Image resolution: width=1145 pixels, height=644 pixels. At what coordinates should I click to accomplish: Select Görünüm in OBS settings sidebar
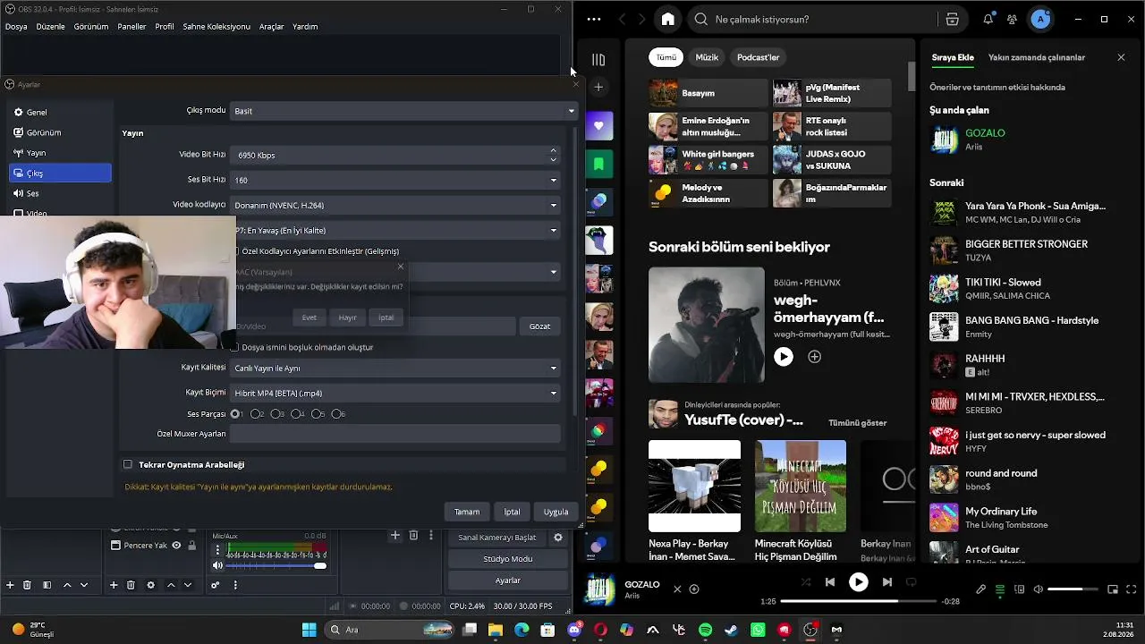click(60, 132)
